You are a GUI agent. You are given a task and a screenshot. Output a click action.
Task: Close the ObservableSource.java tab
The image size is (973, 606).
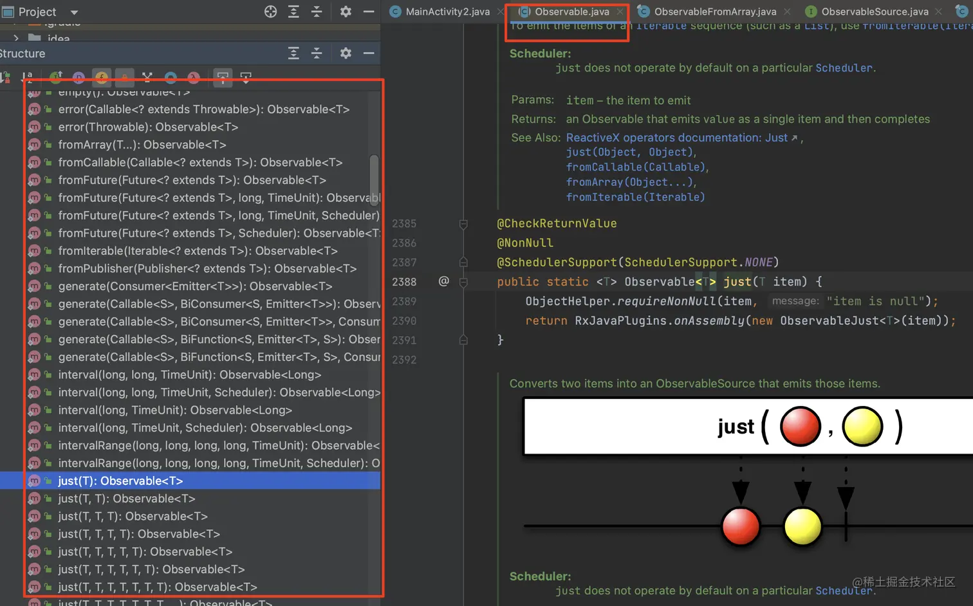(x=938, y=12)
